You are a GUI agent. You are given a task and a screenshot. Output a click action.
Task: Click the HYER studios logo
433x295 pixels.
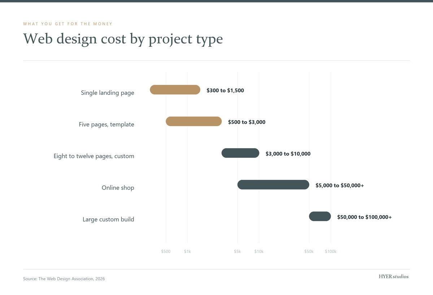pyautogui.click(x=394, y=277)
